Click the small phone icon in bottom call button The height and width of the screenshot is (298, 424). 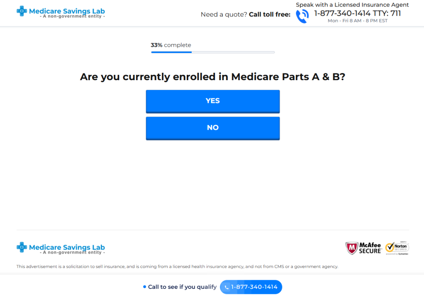(226, 287)
